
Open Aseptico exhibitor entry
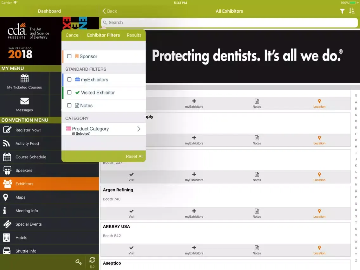click(x=225, y=265)
